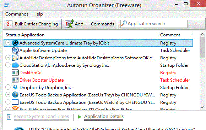
Task: Click the Add running-man icon
Action: coord(69,24)
